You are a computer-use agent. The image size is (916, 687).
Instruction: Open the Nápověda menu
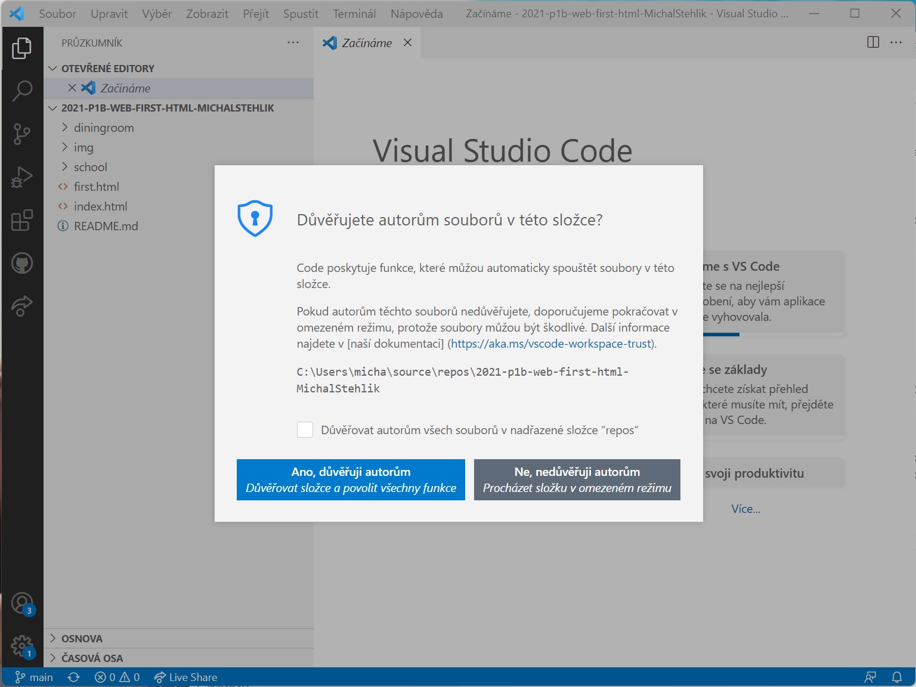(x=417, y=13)
